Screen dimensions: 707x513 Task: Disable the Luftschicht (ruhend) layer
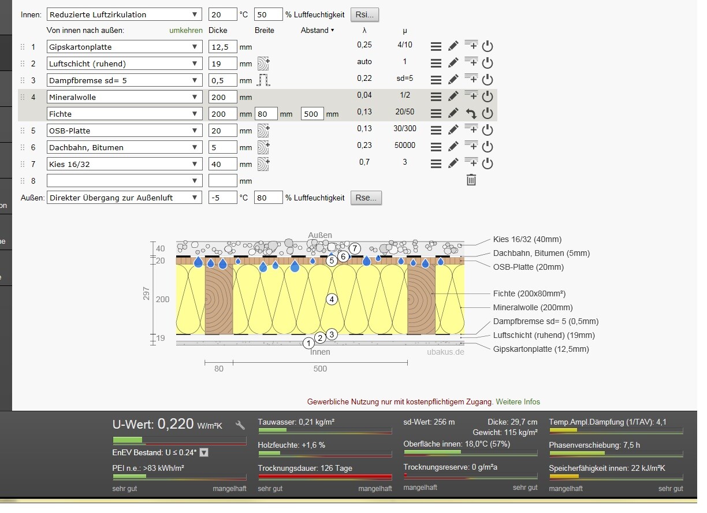click(x=488, y=64)
